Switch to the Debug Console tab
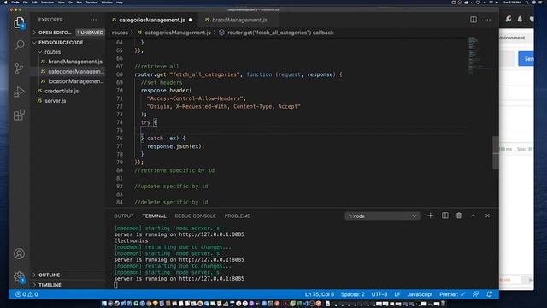This screenshot has height=308, width=547. [x=196, y=216]
